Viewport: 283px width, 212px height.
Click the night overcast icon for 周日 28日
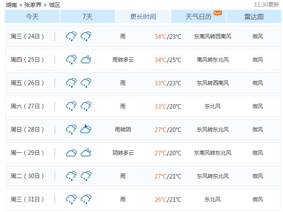click(86, 129)
